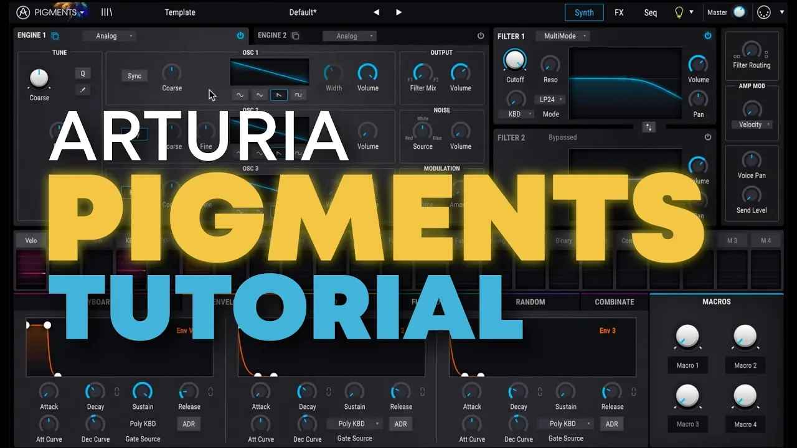Adjust the Filter 1 Cutoff knob
This screenshot has width=797, height=448.
tap(515, 60)
